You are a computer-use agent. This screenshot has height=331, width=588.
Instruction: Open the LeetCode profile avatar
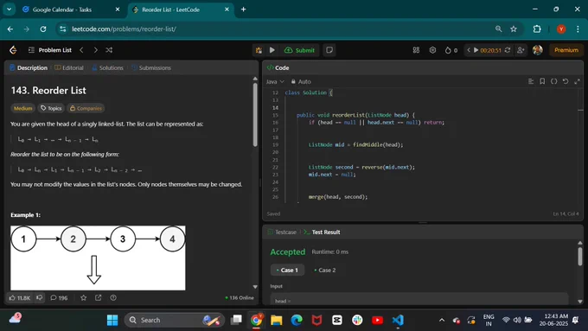click(x=537, y=50)
